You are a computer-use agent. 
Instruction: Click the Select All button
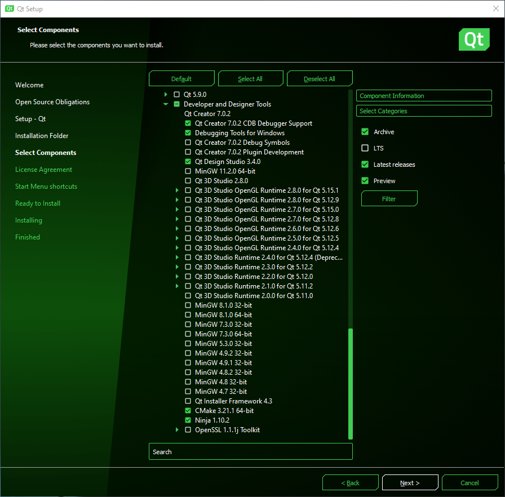point(250,78)
